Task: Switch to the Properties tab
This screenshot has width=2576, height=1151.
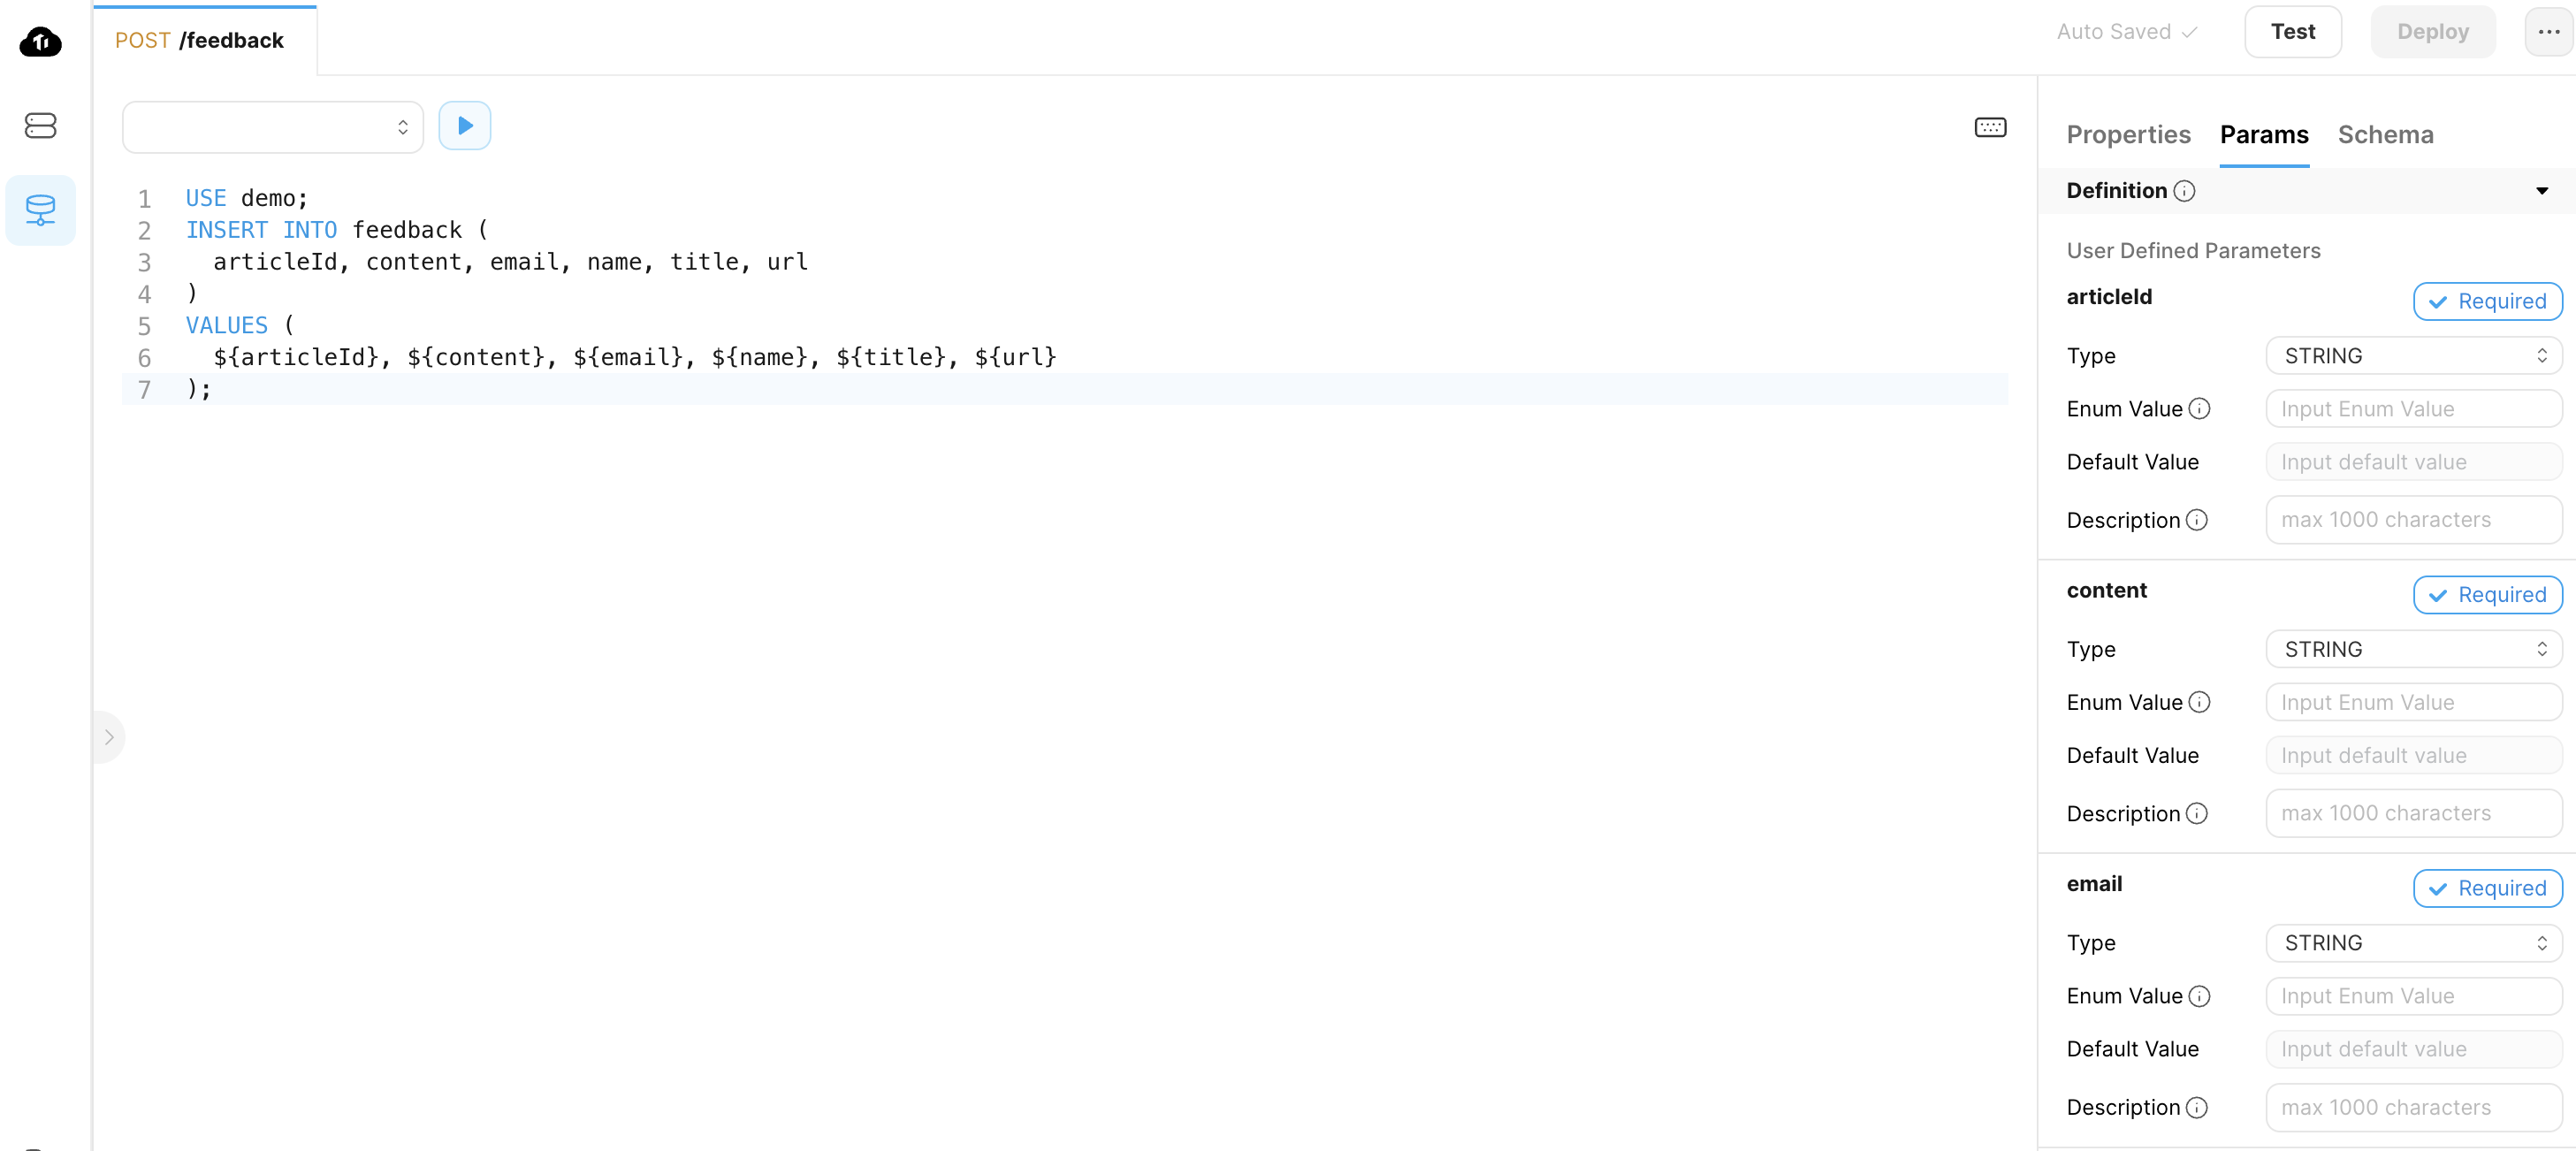Action: click(x=2127, y=135)
